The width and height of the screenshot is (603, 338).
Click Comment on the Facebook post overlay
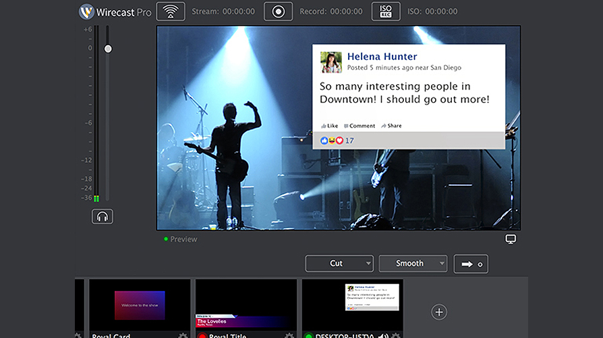click(x=360, y=126)
